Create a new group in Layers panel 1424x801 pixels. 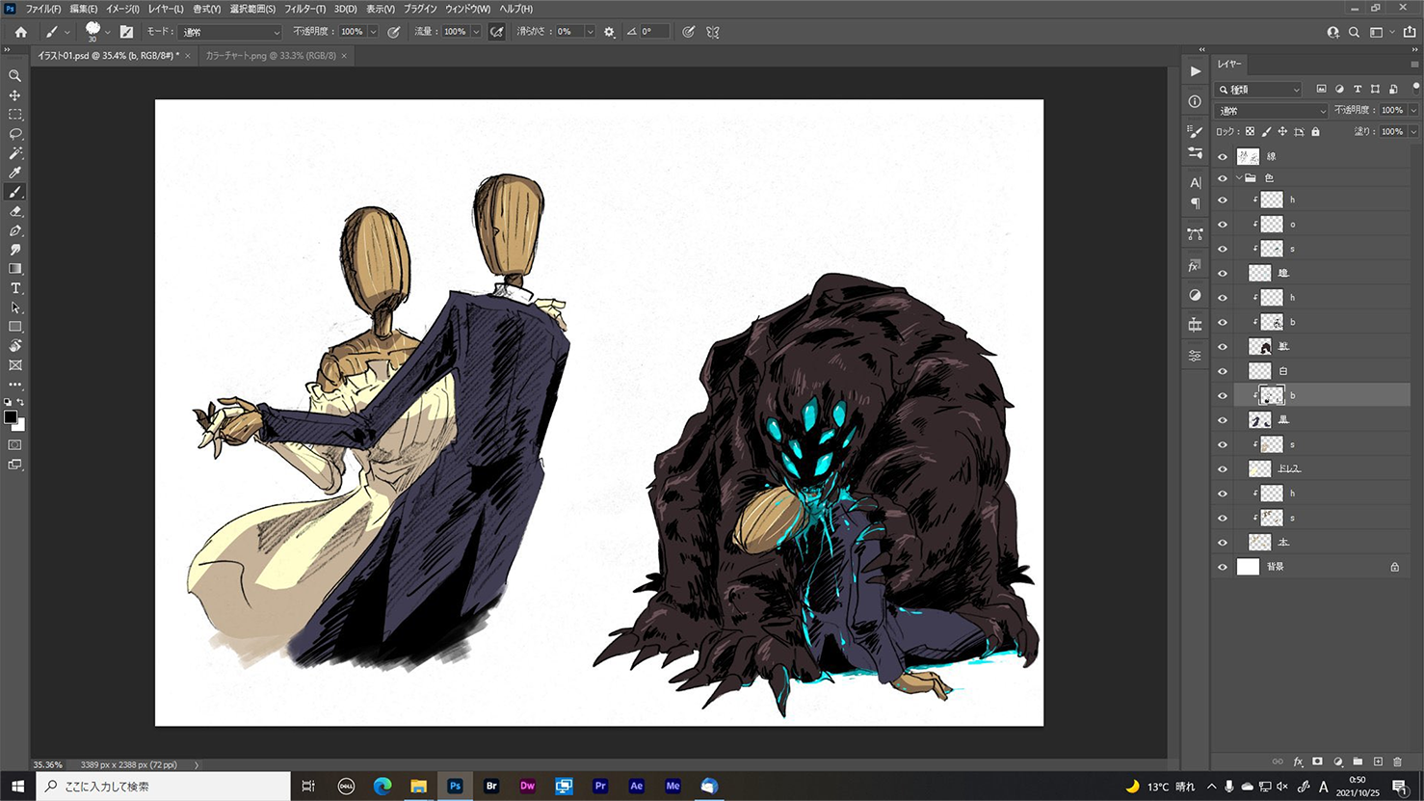point(1358,761)
